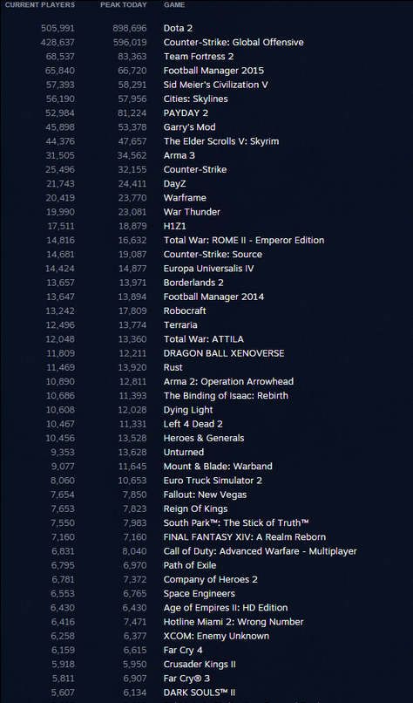Image resolution: width=413 pixels, height=703 pixels.
Task: Click The Elder Scrolls V: Skyrim
Action: pos(220,141)
